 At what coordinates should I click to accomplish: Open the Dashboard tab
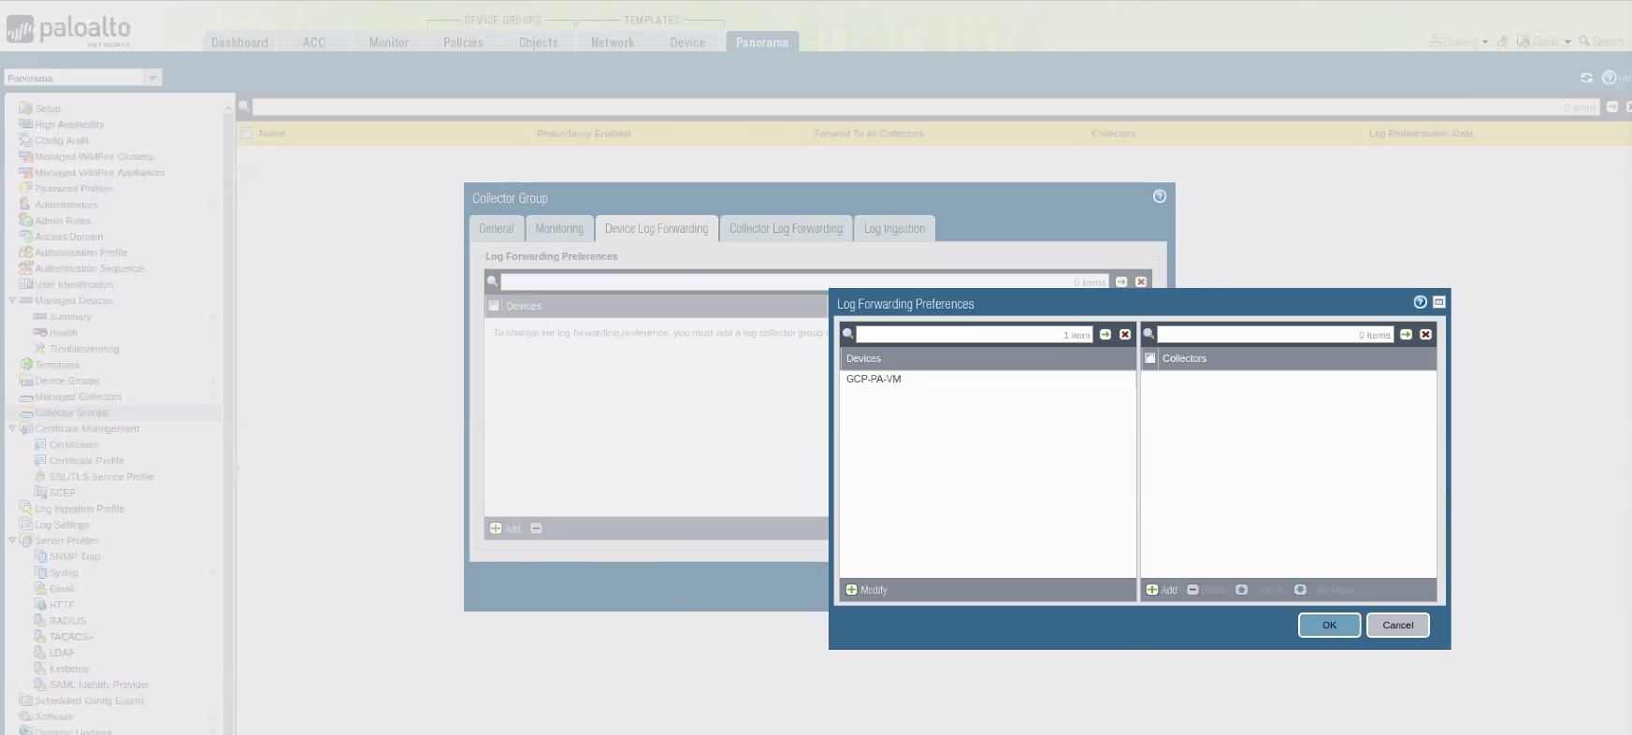[x=239, y=42]
